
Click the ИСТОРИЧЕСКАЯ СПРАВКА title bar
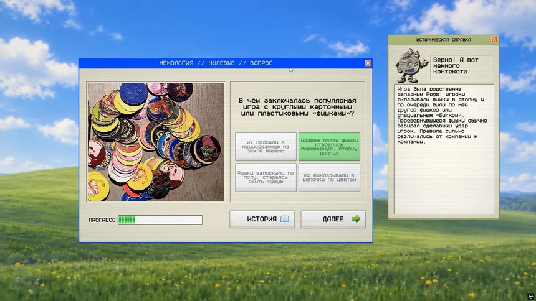pos(443,40)
